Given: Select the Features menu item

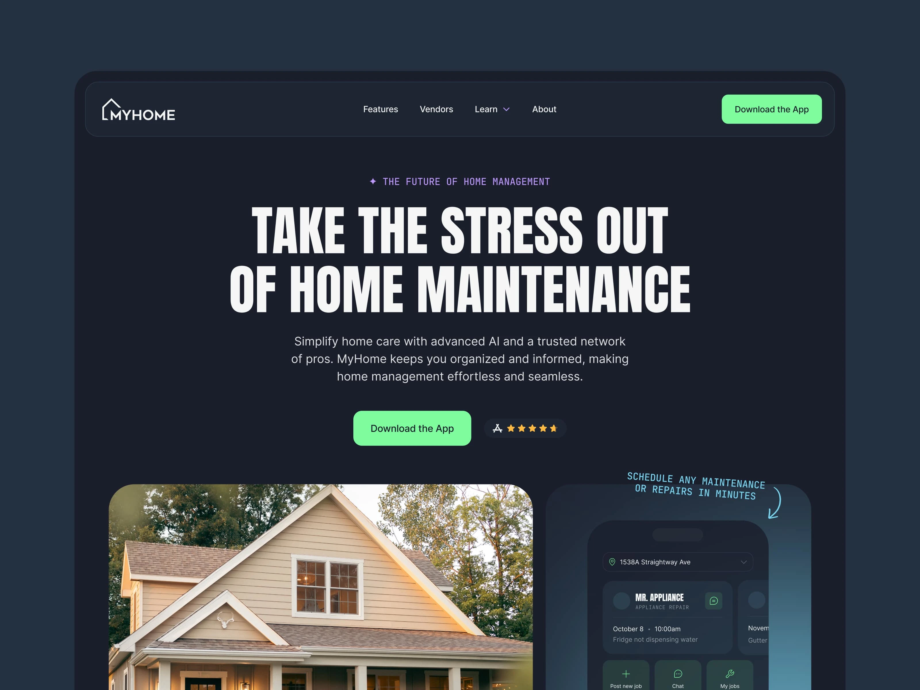Looking at the screenshot, I should pos(380,109).
